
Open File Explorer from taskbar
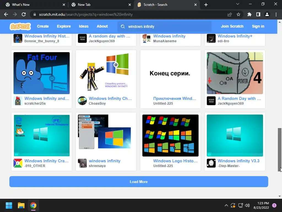coord(21,205)
